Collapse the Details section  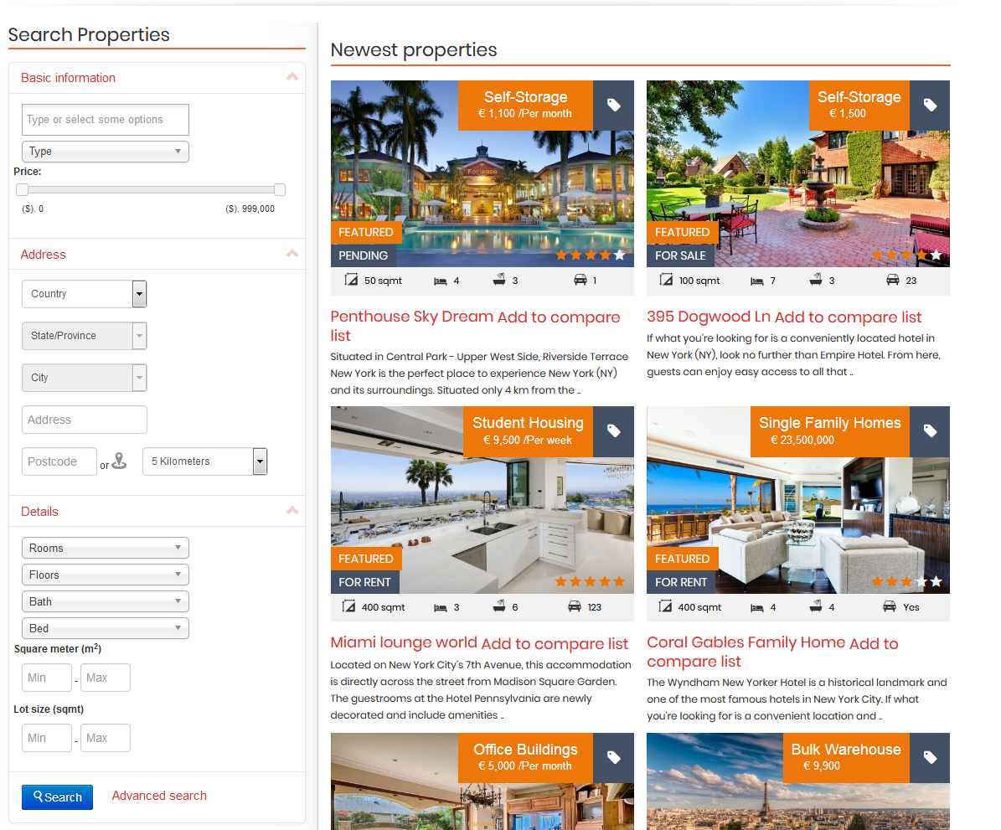point(292,511)
